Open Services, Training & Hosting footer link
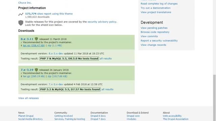 pyautogui.click(x=70, y=119)
